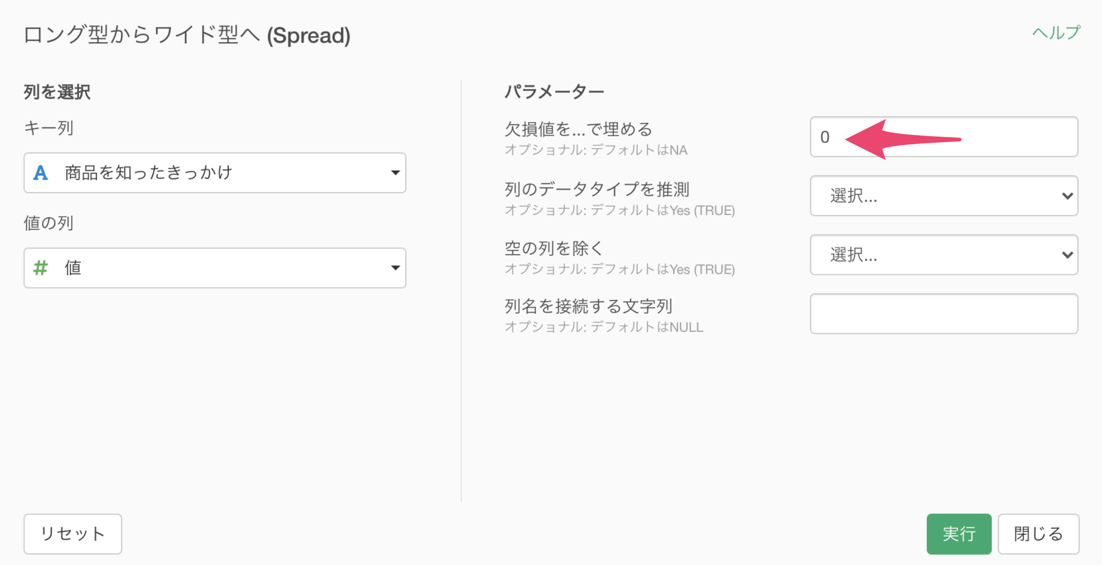Click the 列を選択 section heading
Viewport: 1102px width, 565px height.
pos(57,92)
